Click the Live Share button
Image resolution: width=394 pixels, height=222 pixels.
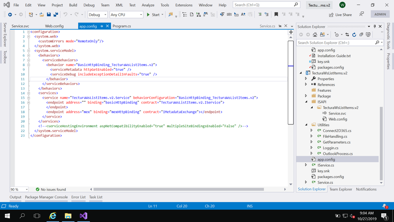[x=340, y=15]
